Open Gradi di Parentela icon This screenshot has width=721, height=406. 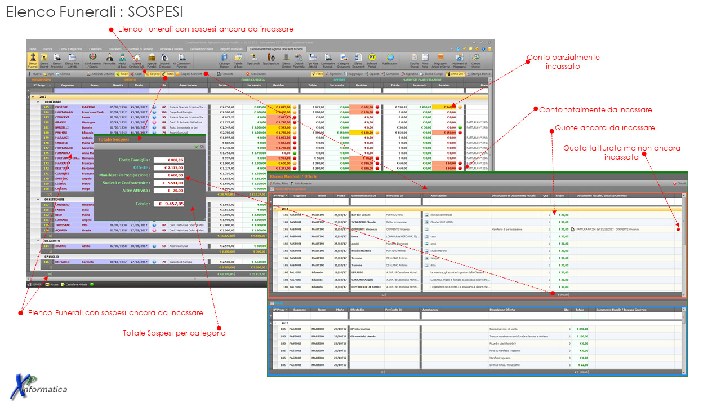(299, 61)
